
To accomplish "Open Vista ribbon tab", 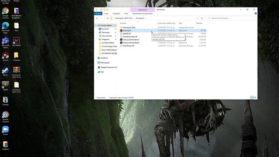I will pos(126,14).
